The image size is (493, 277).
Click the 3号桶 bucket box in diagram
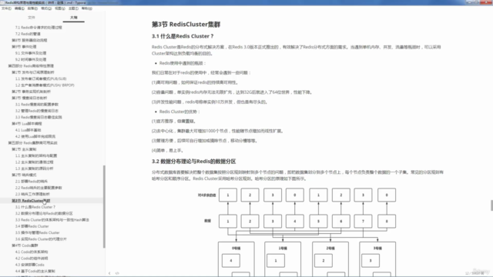[x=377, y=259]
